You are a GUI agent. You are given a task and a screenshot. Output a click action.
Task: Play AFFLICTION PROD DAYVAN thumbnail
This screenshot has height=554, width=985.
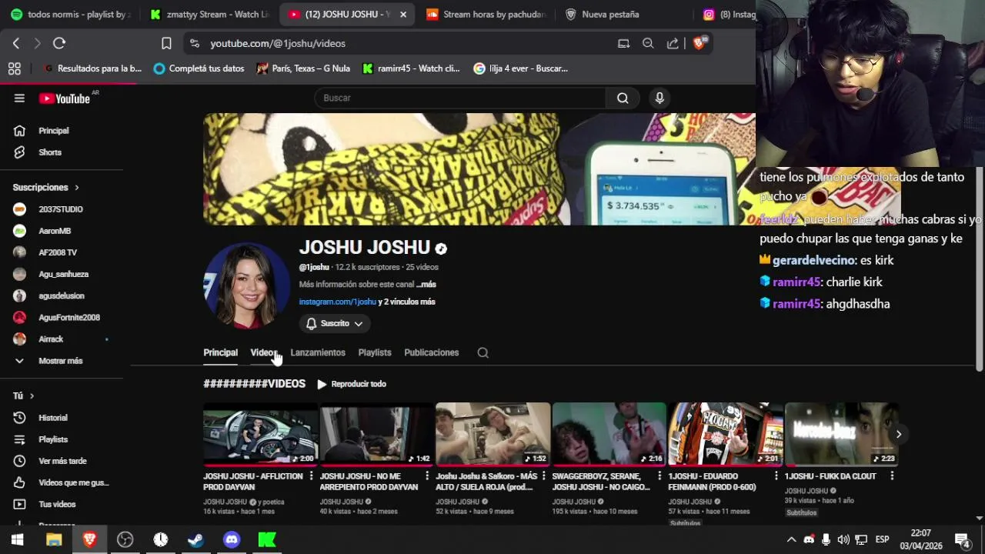tap(261, 434)
